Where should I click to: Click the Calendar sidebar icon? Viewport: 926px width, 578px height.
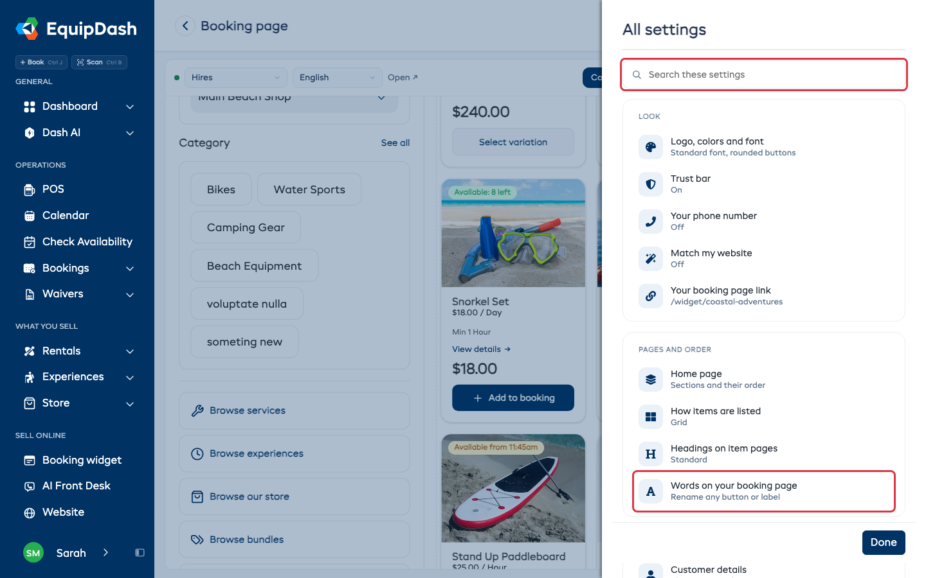point(30,216)
